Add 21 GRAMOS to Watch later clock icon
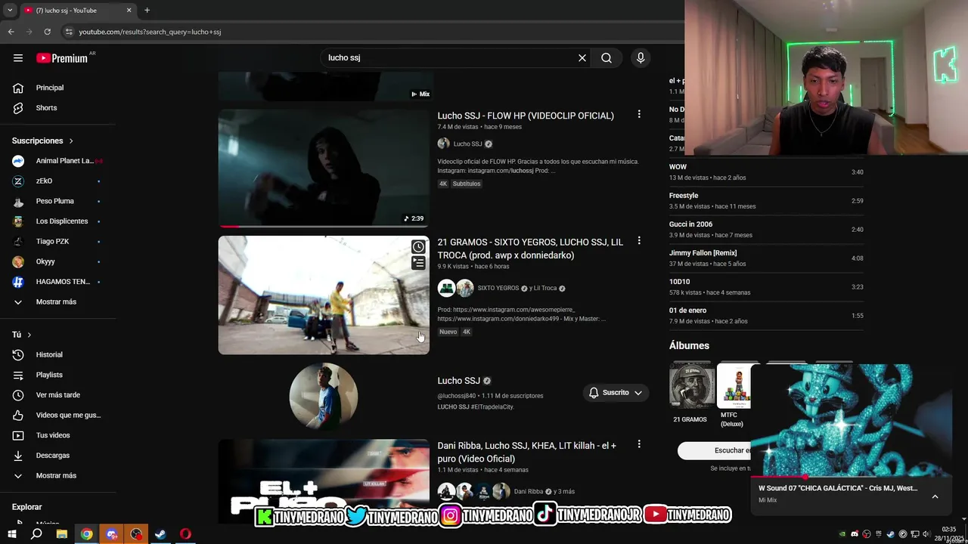This screenshot has height=544, width=968. point(418,247)
